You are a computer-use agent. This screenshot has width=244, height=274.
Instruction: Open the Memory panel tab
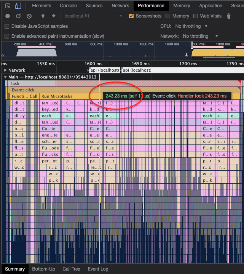coord(182,6)
